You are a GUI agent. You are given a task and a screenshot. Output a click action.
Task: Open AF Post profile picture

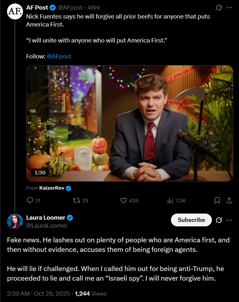pyautogui.click(x=15, y=12)
